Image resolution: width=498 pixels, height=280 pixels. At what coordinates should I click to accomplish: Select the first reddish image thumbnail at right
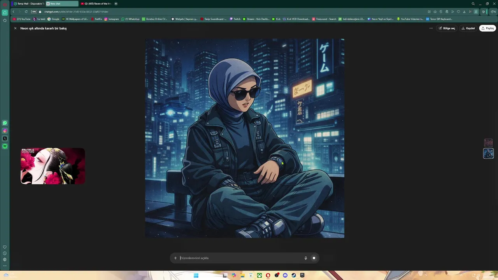488,143
